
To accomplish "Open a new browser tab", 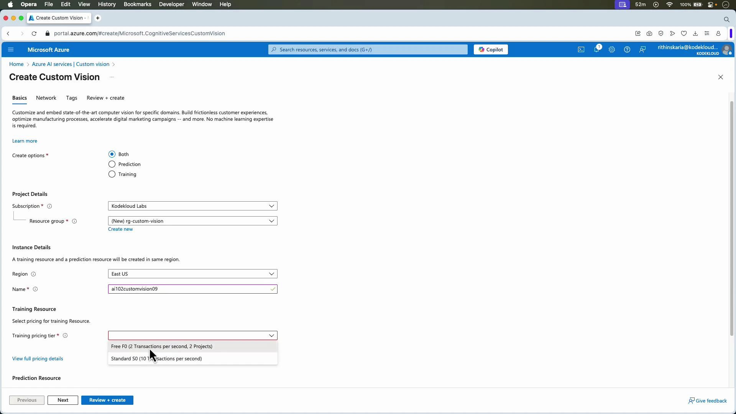I will click(98, 18).
